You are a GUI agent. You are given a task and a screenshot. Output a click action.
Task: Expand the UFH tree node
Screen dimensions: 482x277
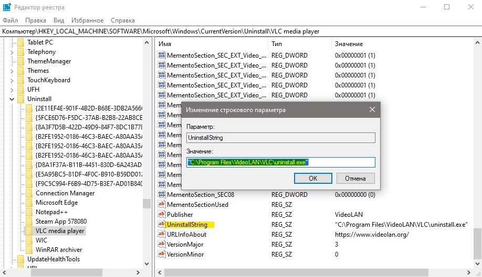click(12, 90)
